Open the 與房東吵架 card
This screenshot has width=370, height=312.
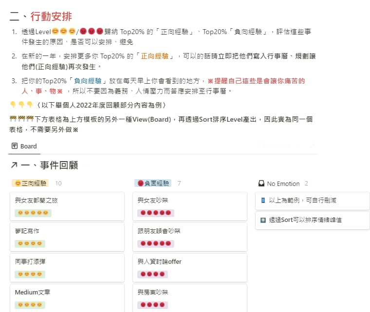tap(189, 297)
